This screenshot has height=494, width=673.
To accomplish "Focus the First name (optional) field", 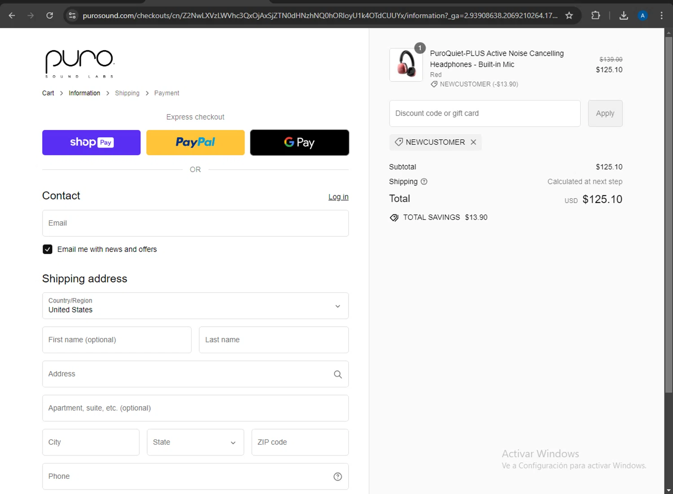I will click(x=117, y=340).
